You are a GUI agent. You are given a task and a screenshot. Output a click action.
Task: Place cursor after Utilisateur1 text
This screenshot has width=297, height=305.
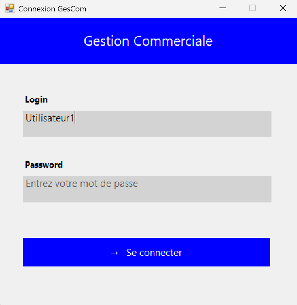pyautogui.click(x=76, y=118)
